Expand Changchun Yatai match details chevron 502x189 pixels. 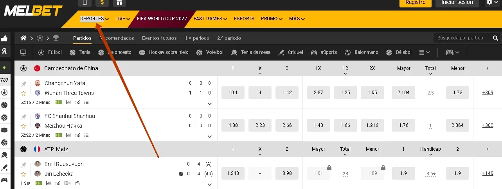point(210,104)
